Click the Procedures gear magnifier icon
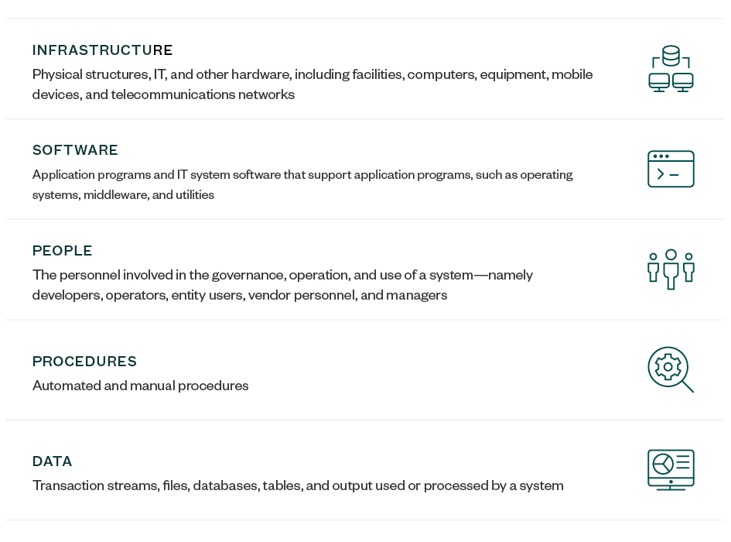Image resolution: width=731 pixels, height=542 pixels. pos(671,369)
